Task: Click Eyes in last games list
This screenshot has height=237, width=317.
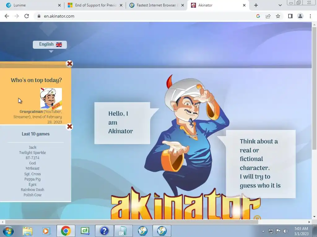Action: tap(32, 185)
